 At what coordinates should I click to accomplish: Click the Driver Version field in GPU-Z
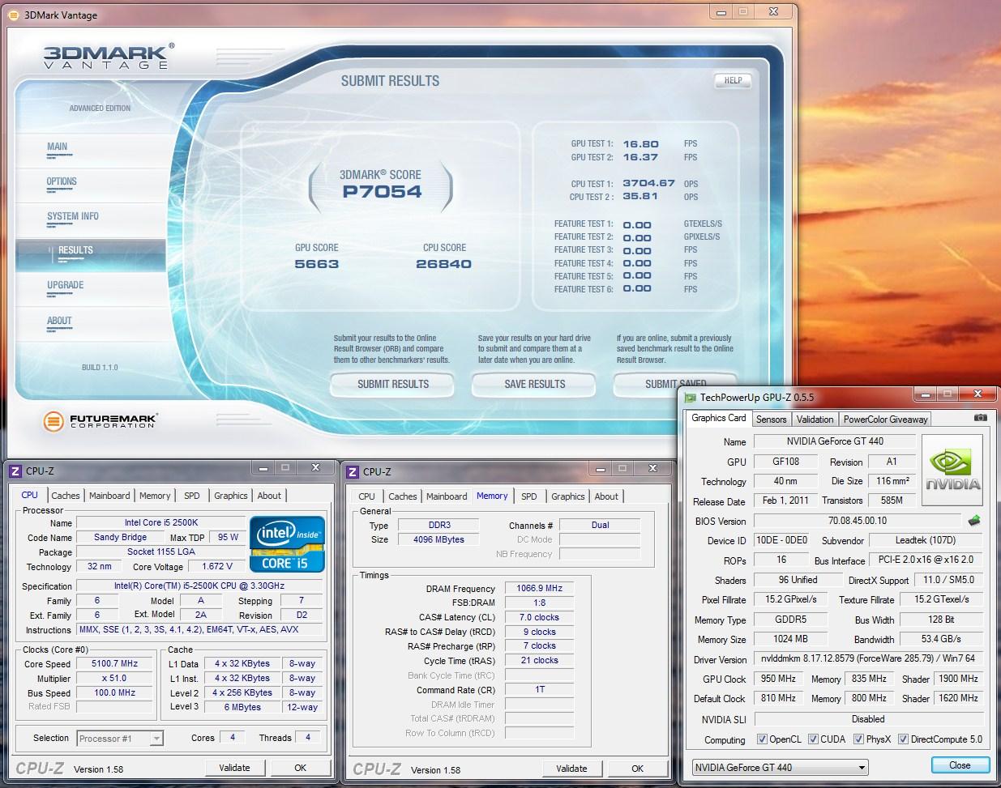click(869, 658)
